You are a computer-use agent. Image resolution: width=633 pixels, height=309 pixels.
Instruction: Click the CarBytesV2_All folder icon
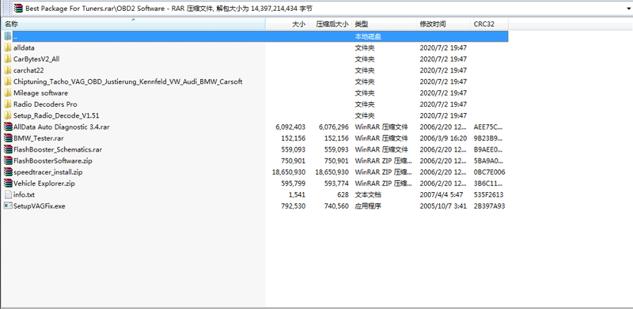[x=8, y=59]
